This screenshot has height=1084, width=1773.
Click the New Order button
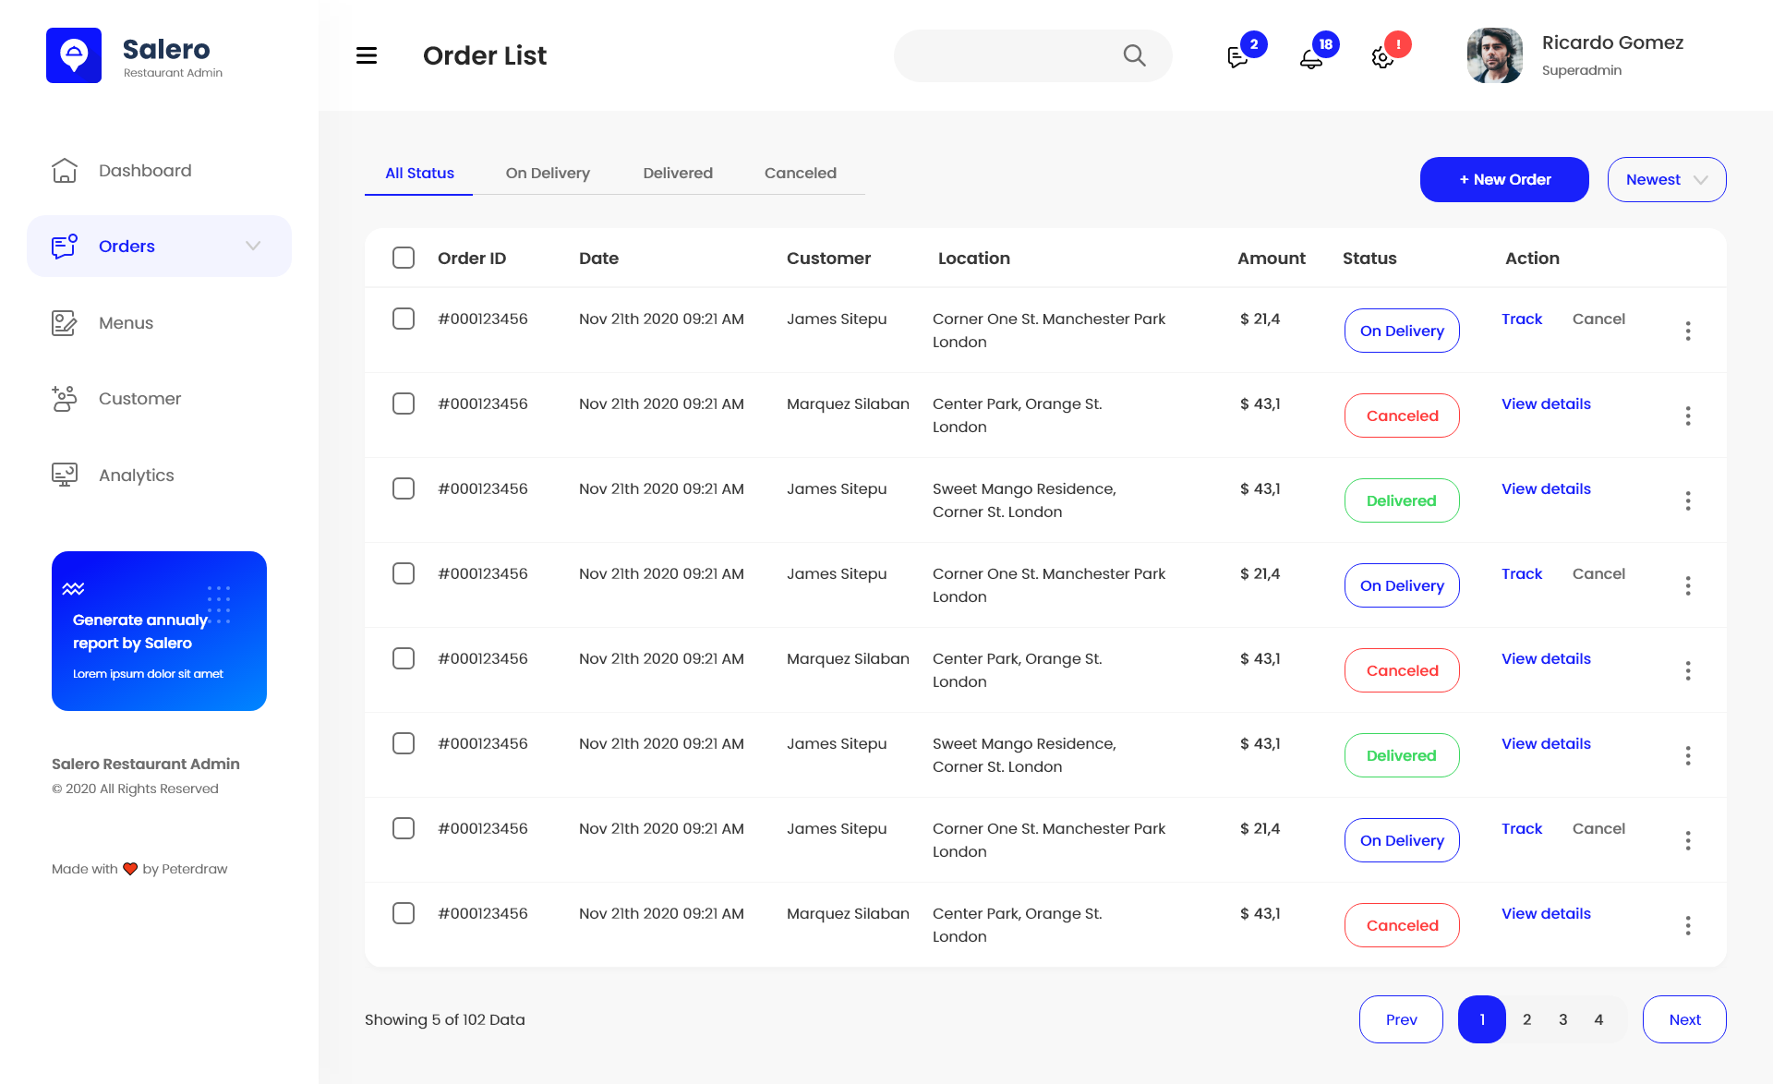(1504, 179)
